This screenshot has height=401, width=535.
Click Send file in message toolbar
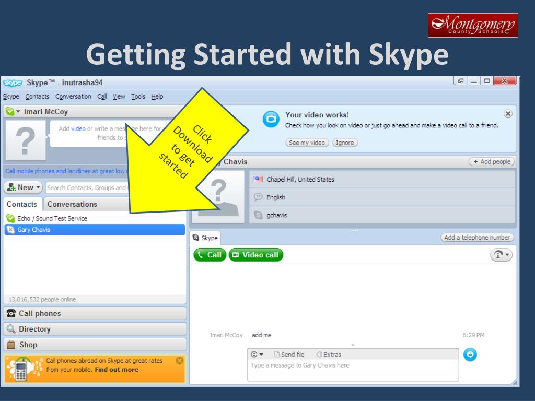point(289,355)
